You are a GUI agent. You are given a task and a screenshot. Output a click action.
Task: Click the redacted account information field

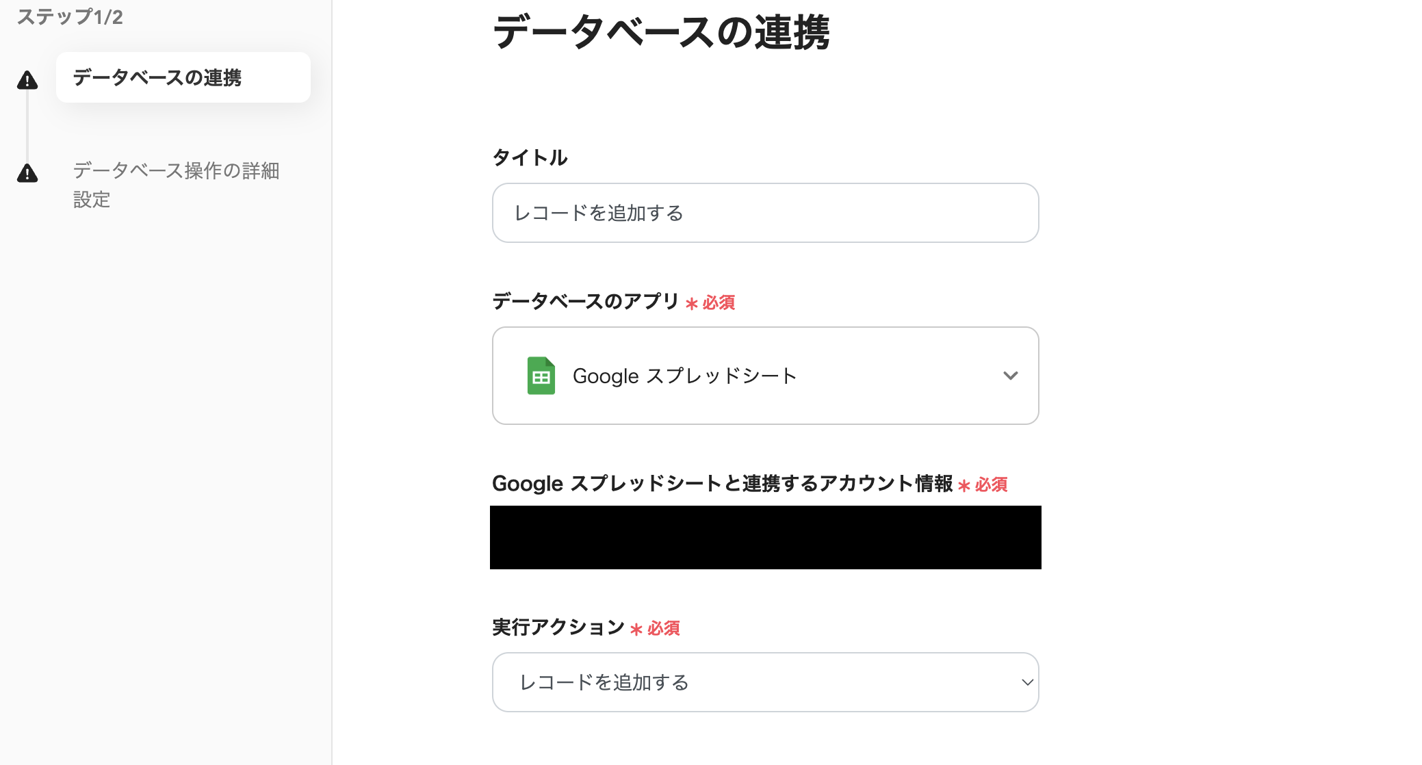click(765, 537)
